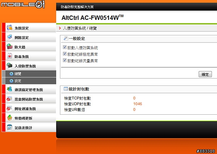217x154 pixels.
Task: Open the 特徵碼更新 menu
Action: tap(29, 118)
